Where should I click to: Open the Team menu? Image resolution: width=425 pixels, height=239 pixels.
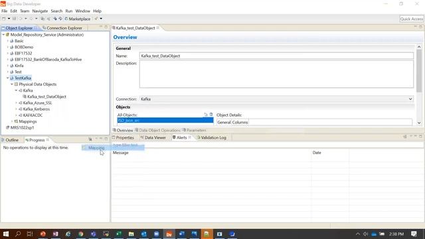[x=25, y=11]
